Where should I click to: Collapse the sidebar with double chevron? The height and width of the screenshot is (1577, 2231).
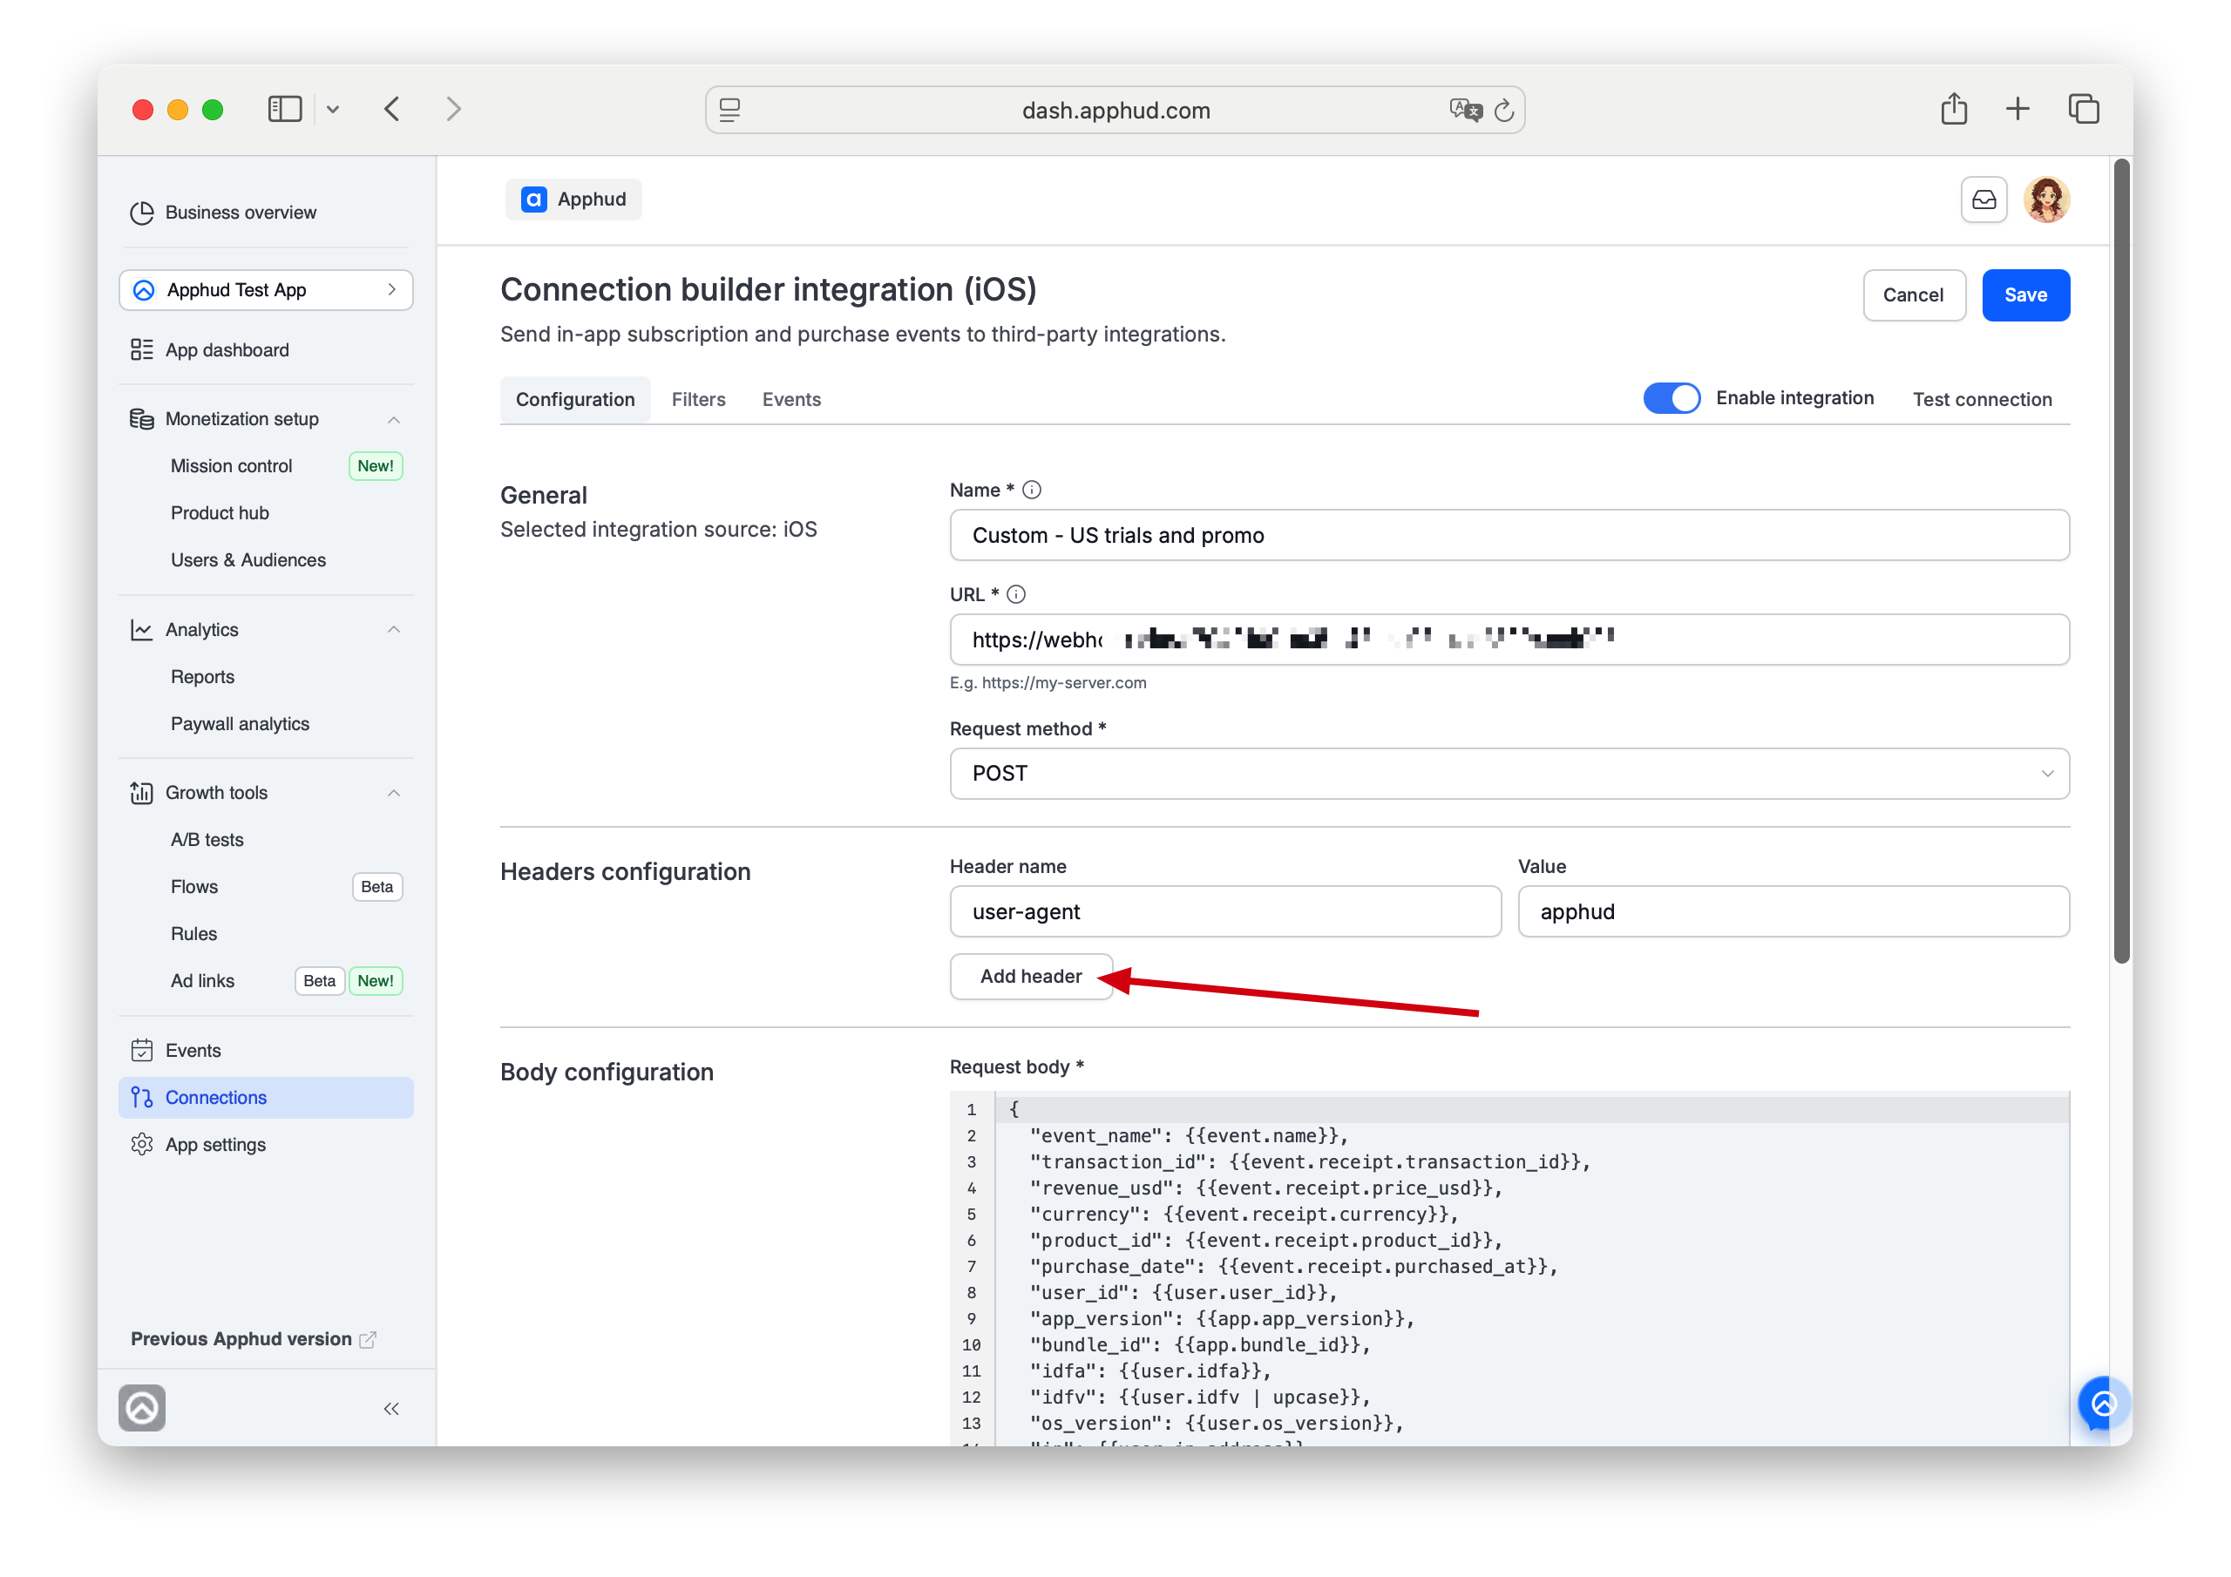(390, 1409)
